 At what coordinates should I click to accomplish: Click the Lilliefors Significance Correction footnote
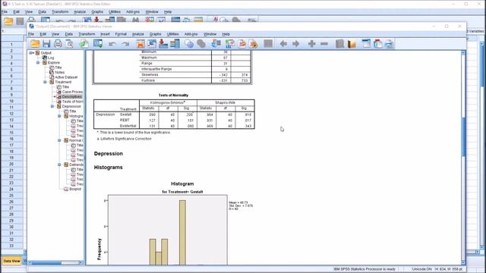pyautogui.click(x=125, y=139)
